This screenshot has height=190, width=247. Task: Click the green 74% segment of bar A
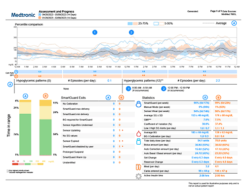pyautogui.click(x=25, y=134)
